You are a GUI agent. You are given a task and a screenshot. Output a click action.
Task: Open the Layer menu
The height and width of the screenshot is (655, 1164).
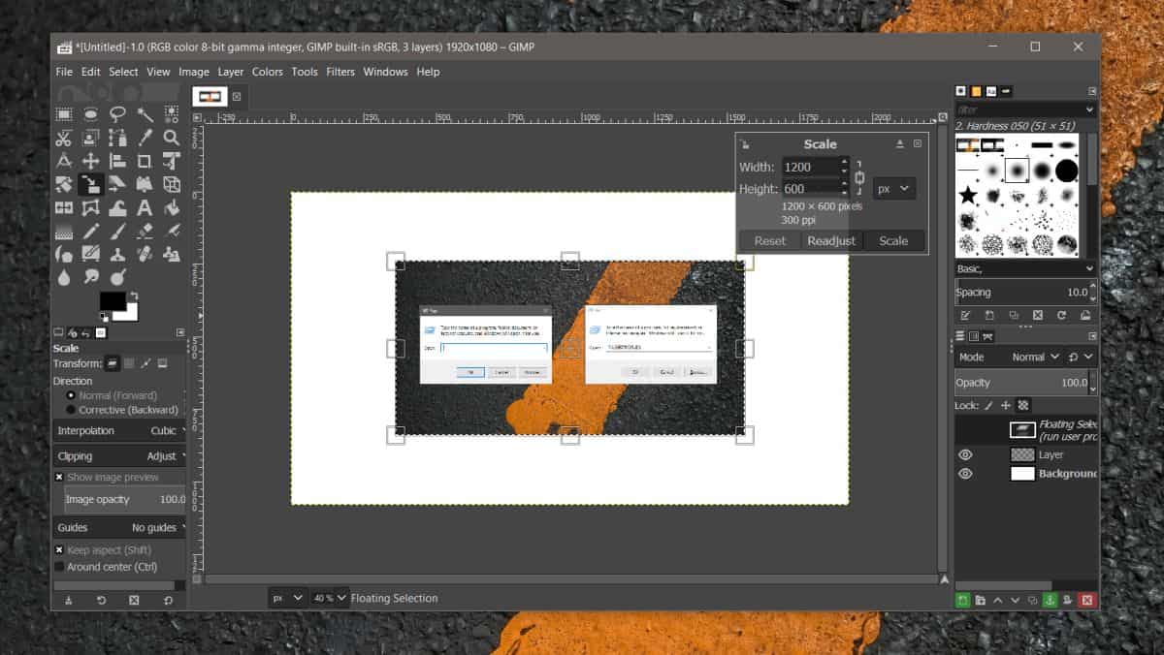pos(231,72)
